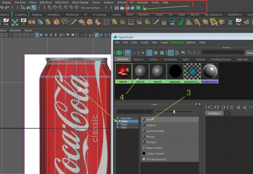Click the shaderGlow1 material swatch

click(209, 71)
